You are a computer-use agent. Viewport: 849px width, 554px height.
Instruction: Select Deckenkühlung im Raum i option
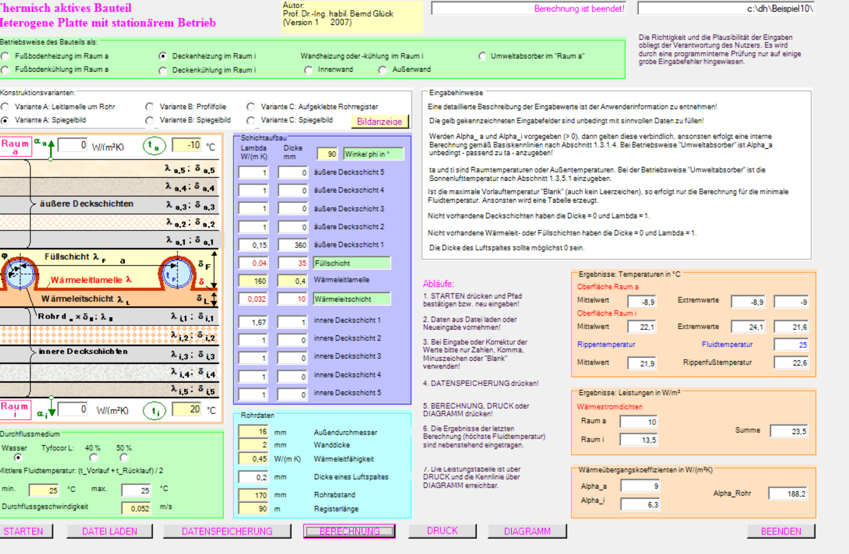(163, 70)
